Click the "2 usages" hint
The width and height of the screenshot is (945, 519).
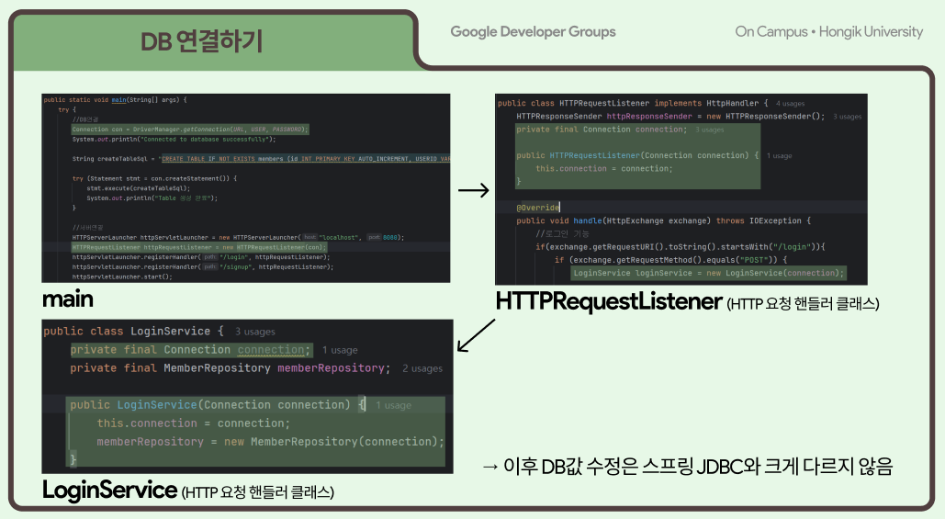pos(422,368)
